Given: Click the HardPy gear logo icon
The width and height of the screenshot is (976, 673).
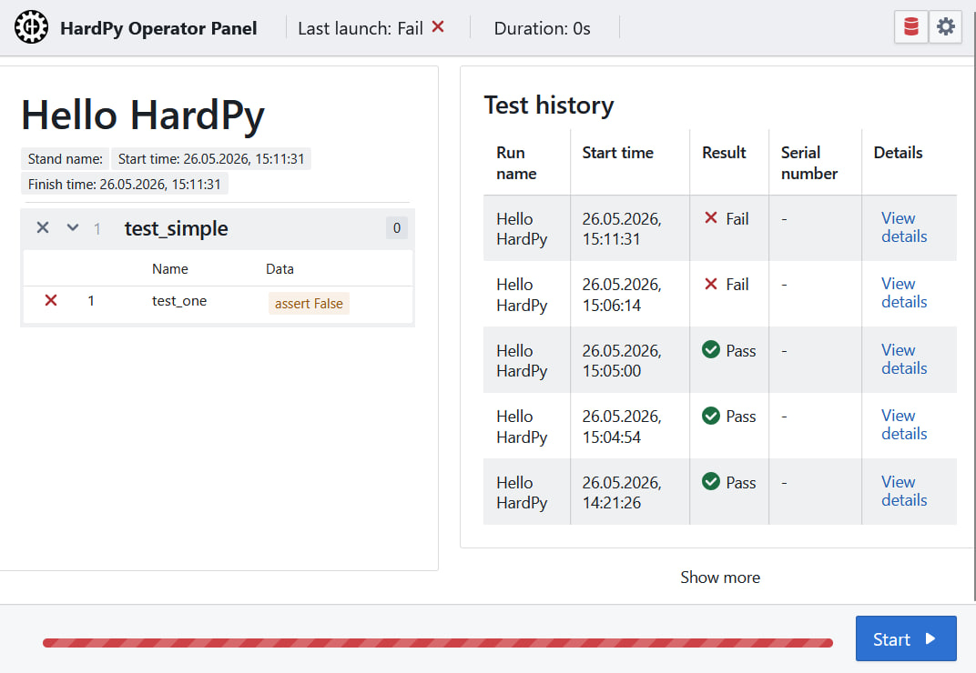Looking at the screenshot, I should [x=31, y=27].
